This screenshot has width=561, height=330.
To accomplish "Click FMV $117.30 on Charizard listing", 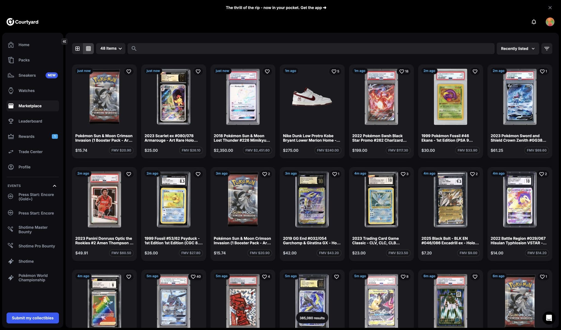I will click(x=398, y=150).
